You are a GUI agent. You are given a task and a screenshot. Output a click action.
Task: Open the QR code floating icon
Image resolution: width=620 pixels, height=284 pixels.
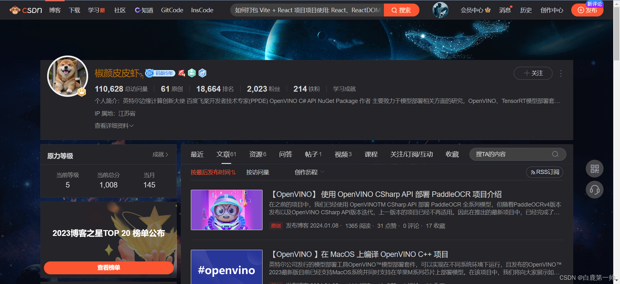coord(595,169)
